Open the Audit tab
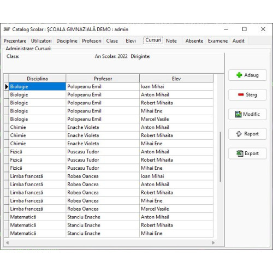The image size is (273, 273). coord(238,41)
